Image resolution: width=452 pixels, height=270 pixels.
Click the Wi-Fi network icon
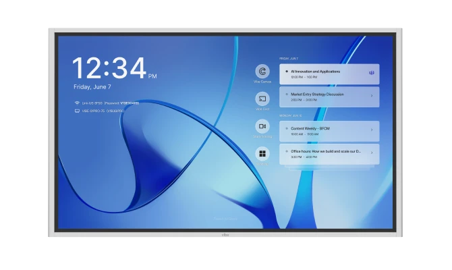coord(77,103)
